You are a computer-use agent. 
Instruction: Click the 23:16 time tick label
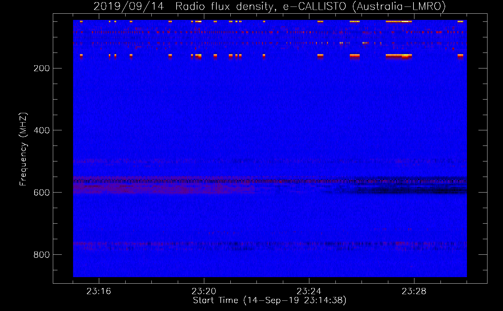point(99,291)
